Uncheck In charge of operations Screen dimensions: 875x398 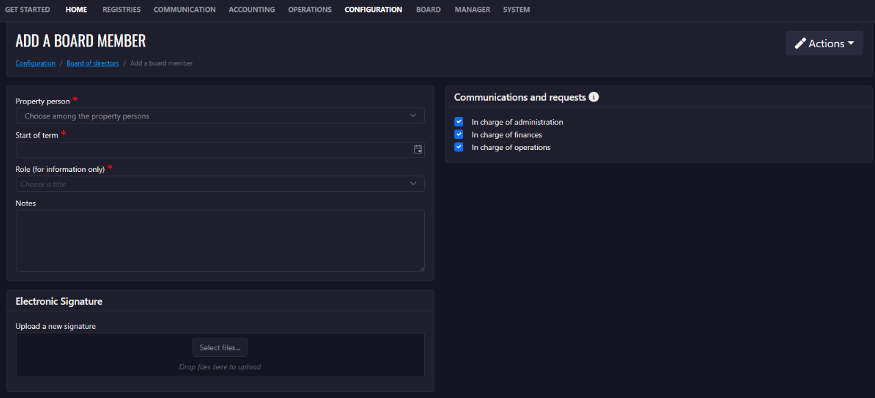(459, 147)
